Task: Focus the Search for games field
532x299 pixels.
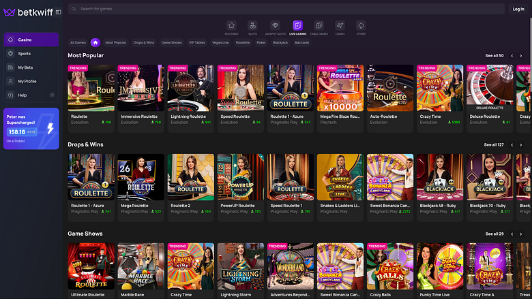Action: (286, 9)
